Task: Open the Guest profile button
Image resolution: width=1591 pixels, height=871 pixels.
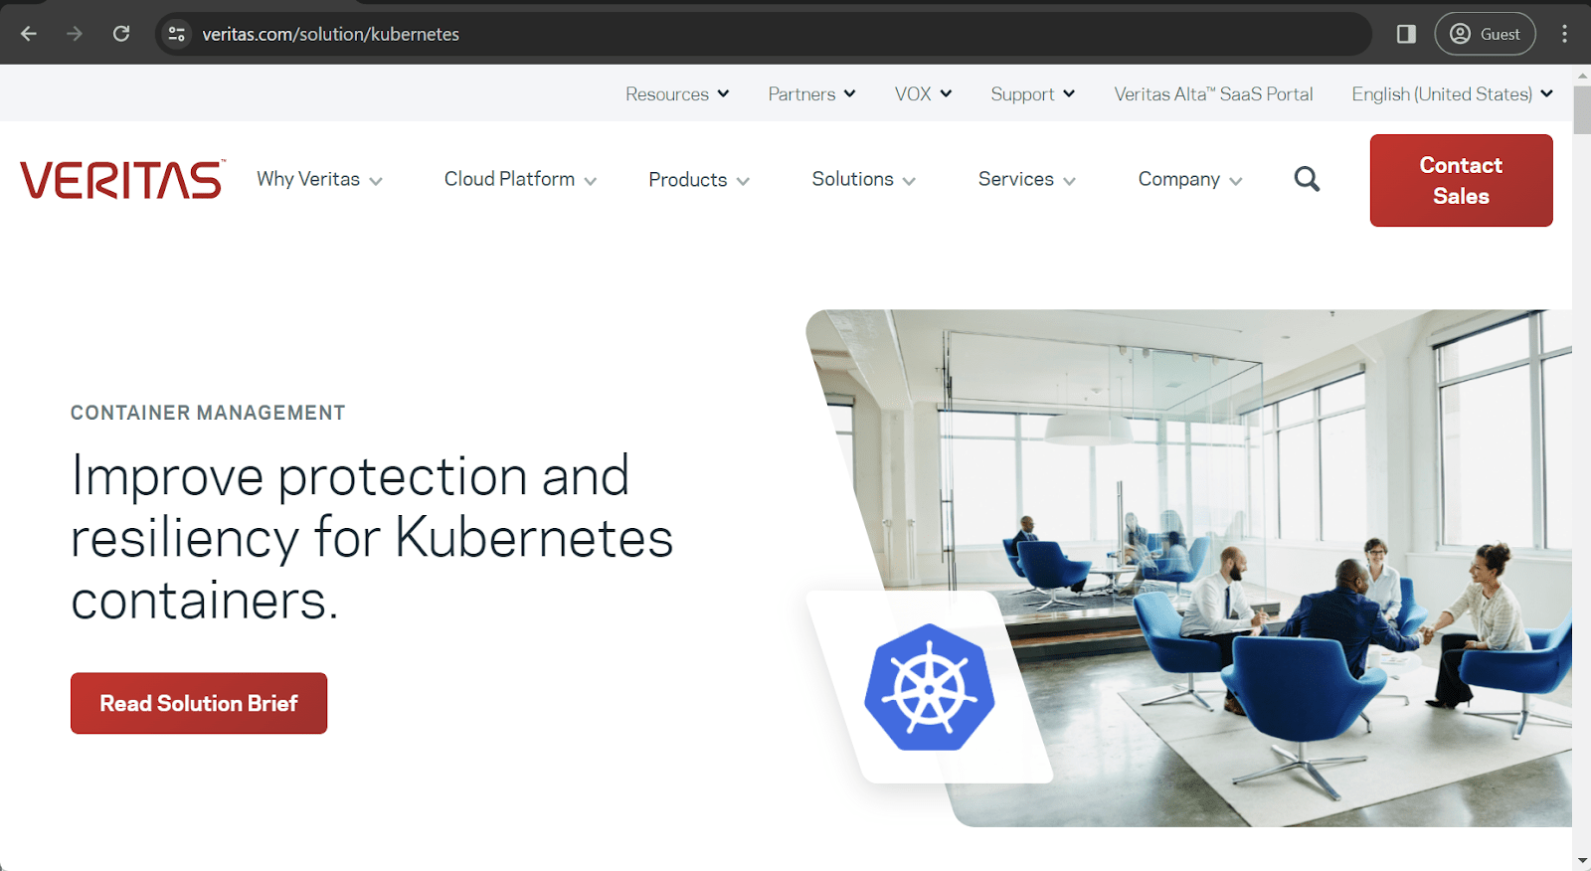Action: 1485,34
